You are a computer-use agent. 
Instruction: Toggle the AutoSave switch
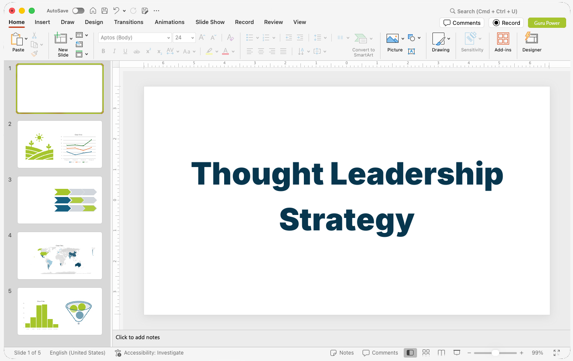[78, 11]
